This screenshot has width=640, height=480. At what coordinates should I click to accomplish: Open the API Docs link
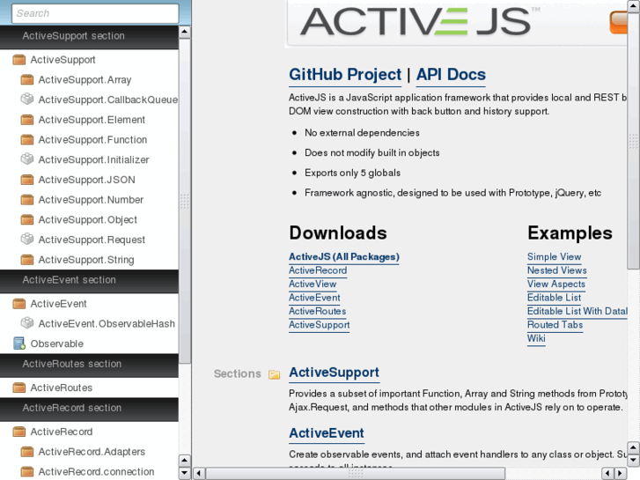point(451,75)
